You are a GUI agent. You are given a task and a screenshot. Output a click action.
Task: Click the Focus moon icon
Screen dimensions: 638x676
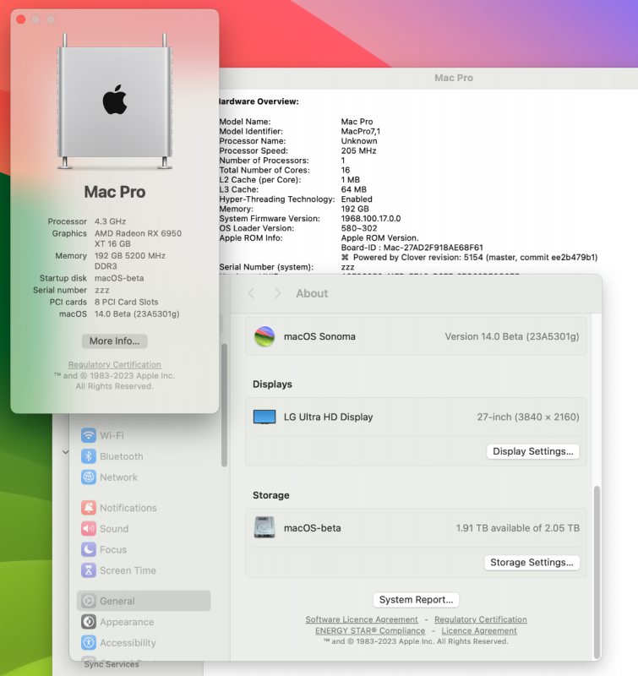[x=89, y=550]
